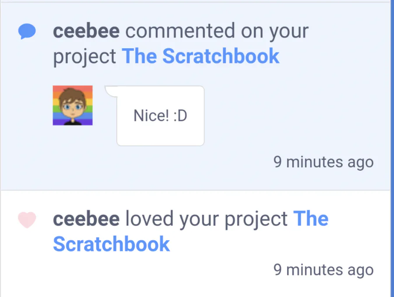
Task: Click the "Nice! :D" comment bubble
Action: tap(160, 116)
